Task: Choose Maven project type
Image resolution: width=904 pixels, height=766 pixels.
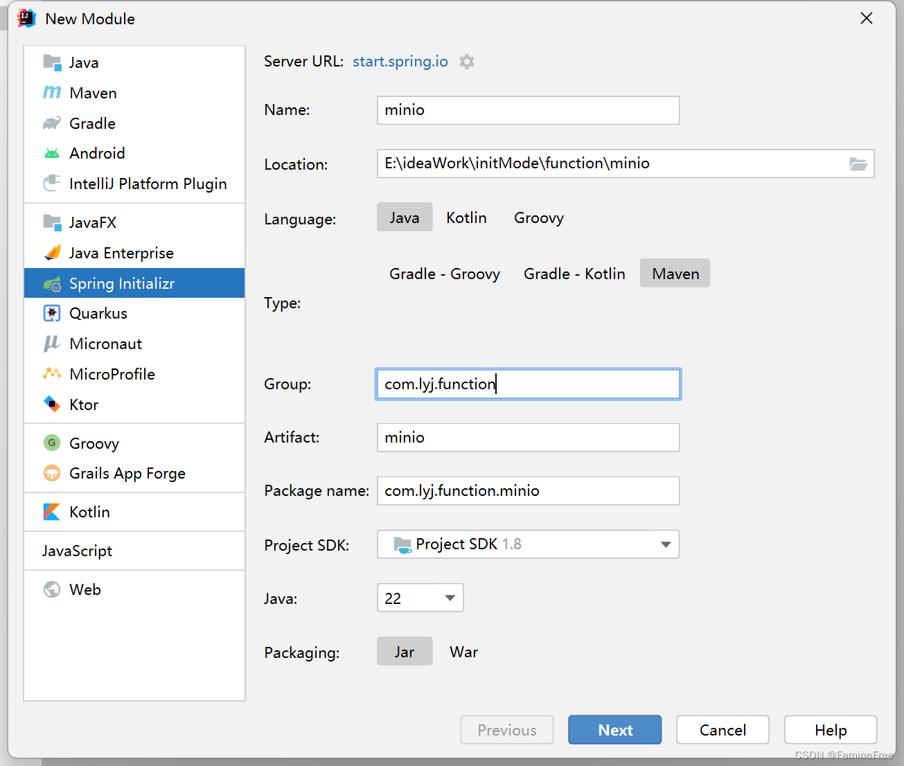Action: click(675, 274)
